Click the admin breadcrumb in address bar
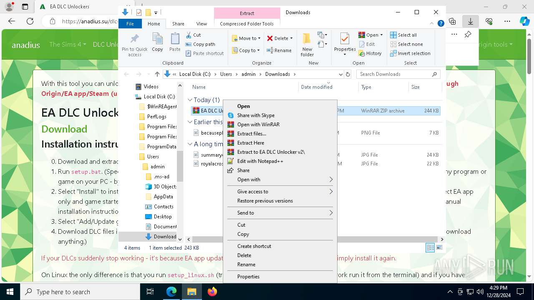The width and height of the screenshot is (534, 300). click(249, 74)
